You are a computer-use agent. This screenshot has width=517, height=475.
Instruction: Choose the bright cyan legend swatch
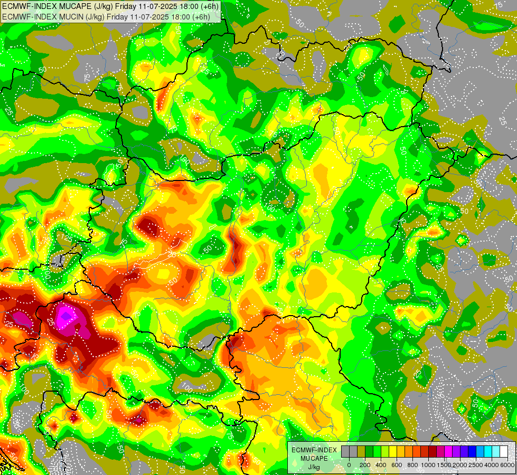coord(488,451)
